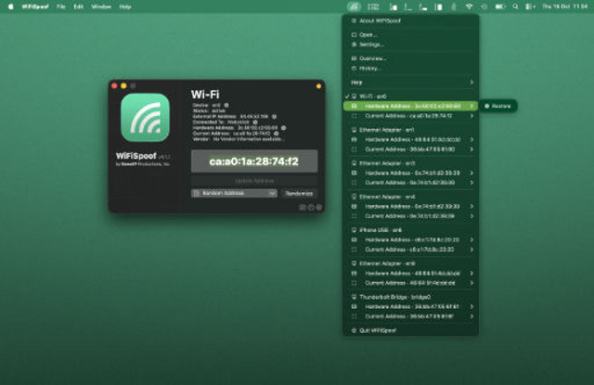Click the Update Address button
The image size is (594, 385).
tap(254, 181)
